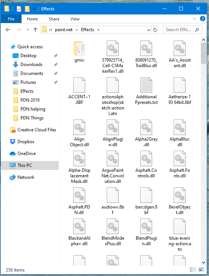Screen dimensions: 209x276
Task: Switch to the View ribbon tab
Action: click(75, 19)
